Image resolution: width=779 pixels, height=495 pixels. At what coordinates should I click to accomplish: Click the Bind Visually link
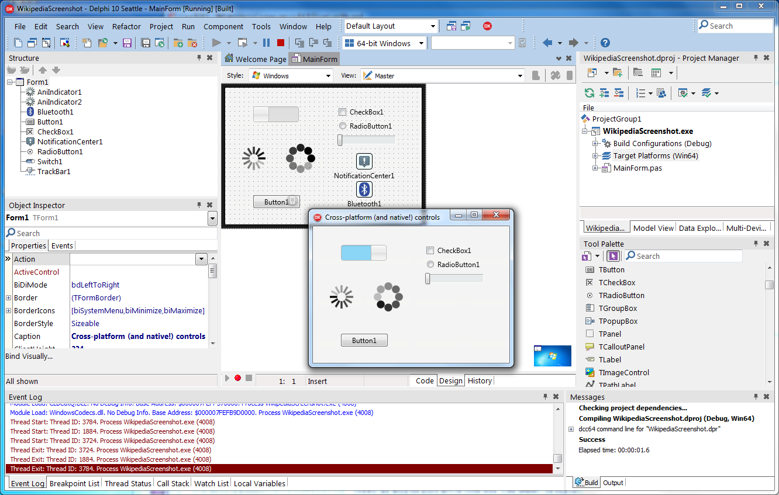point(27,356)
